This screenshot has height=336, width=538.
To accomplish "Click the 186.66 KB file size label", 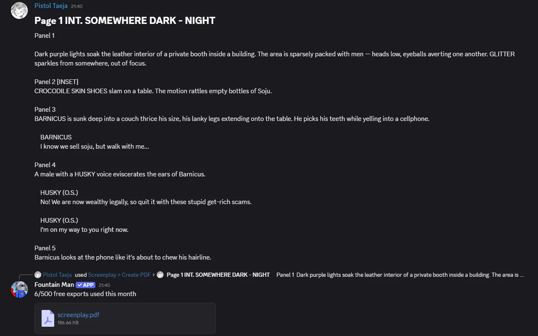I will click(x=68, y=323).
